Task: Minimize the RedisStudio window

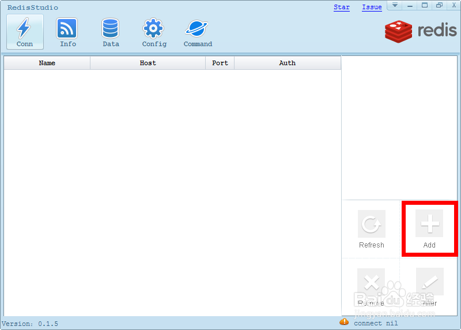Action: coord(410,5)
